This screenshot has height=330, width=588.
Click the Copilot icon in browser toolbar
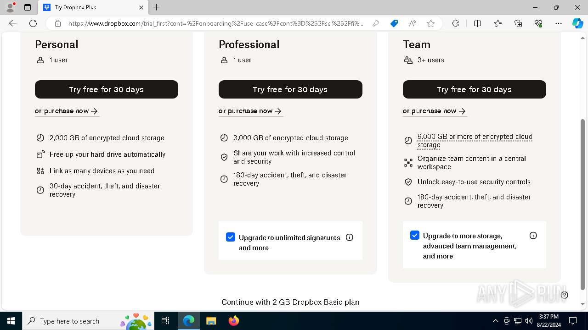[x=577, y=23]
